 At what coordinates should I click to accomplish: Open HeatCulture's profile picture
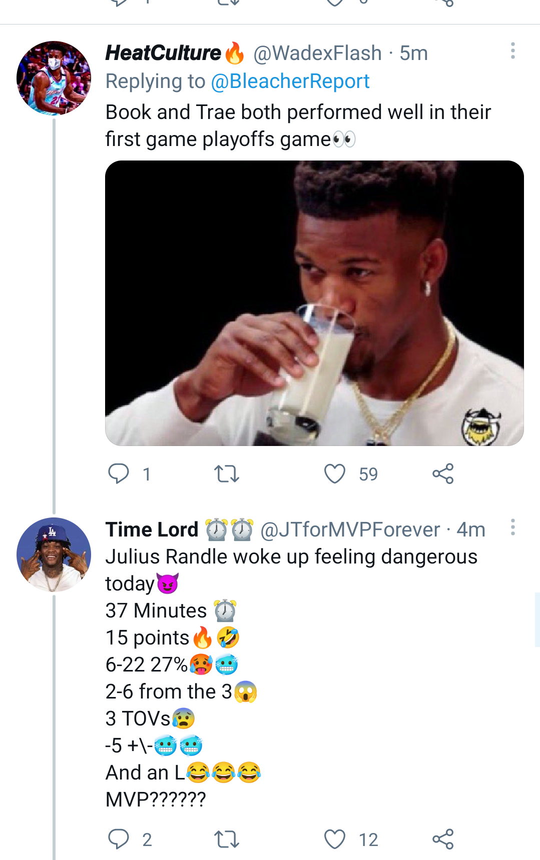pos(54,78)
